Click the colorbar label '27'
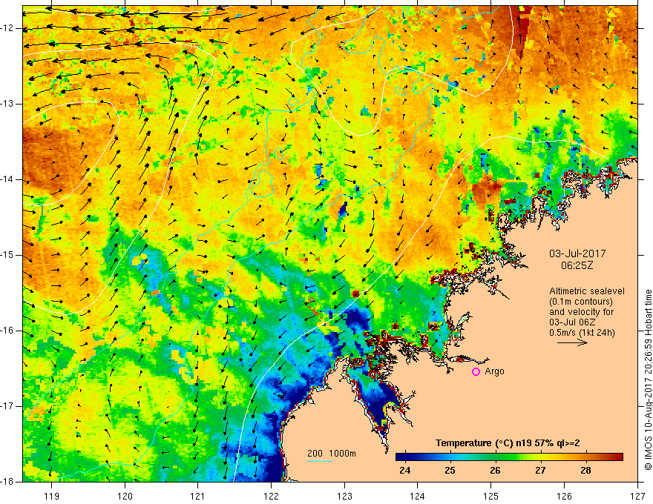The width and height of the screenshot is (653, 504). pyautogui.click(x=540, y=471)
